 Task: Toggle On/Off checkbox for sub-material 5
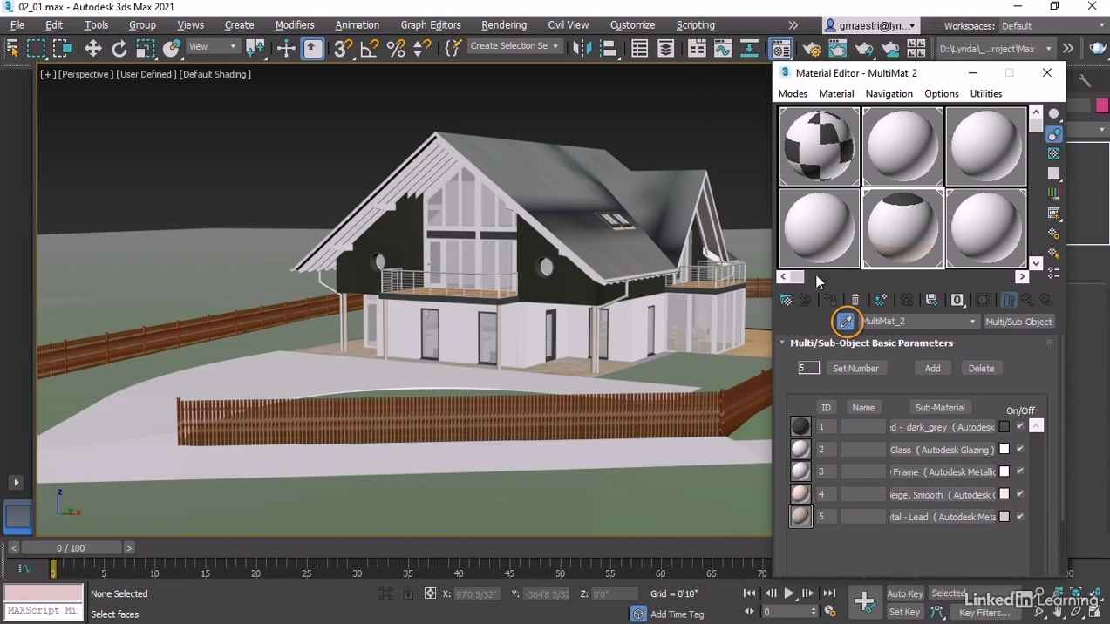(1019, 517)
